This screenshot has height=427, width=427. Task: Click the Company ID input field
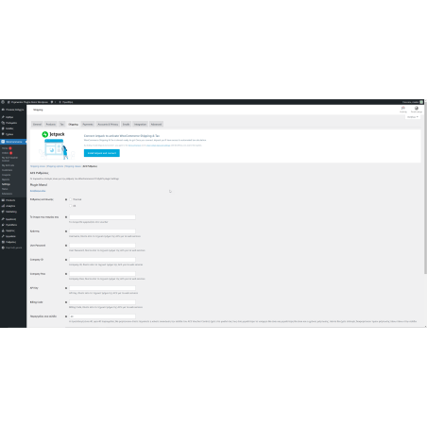tap(102, 260)
